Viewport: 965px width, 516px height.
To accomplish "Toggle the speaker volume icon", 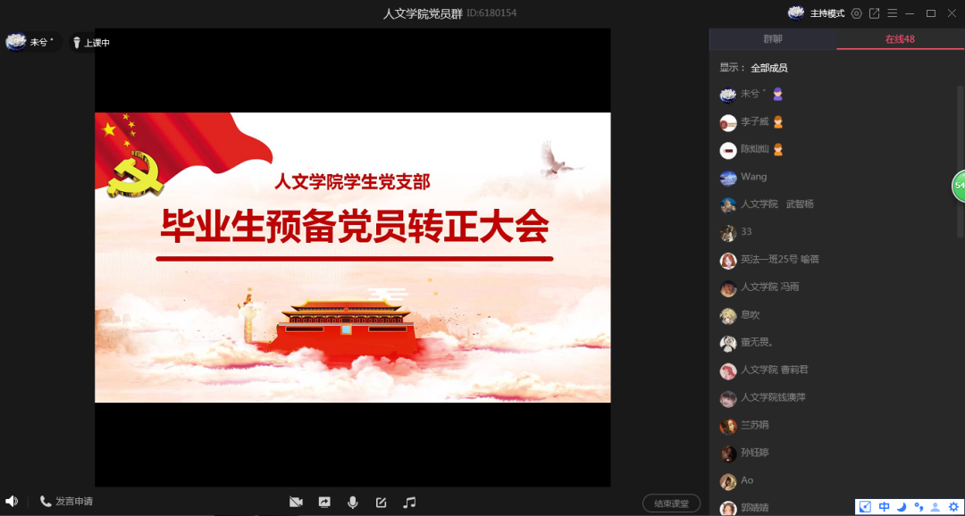I will pos(12,502).
